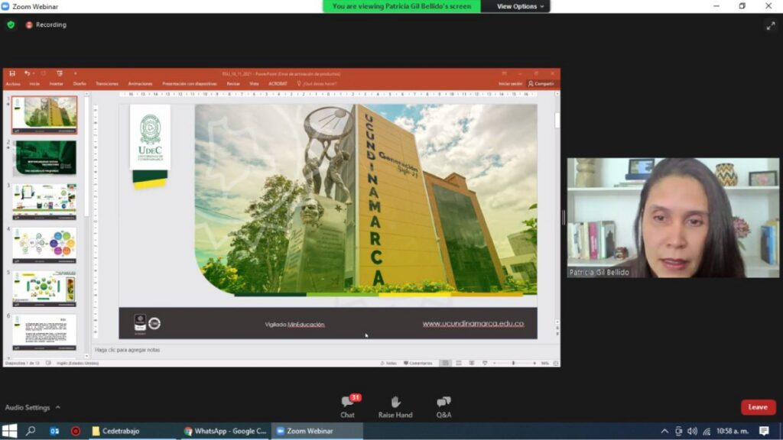Open Windows taskbar search
This screenshot has height=440, width=783.
click(x=31, y=431)
